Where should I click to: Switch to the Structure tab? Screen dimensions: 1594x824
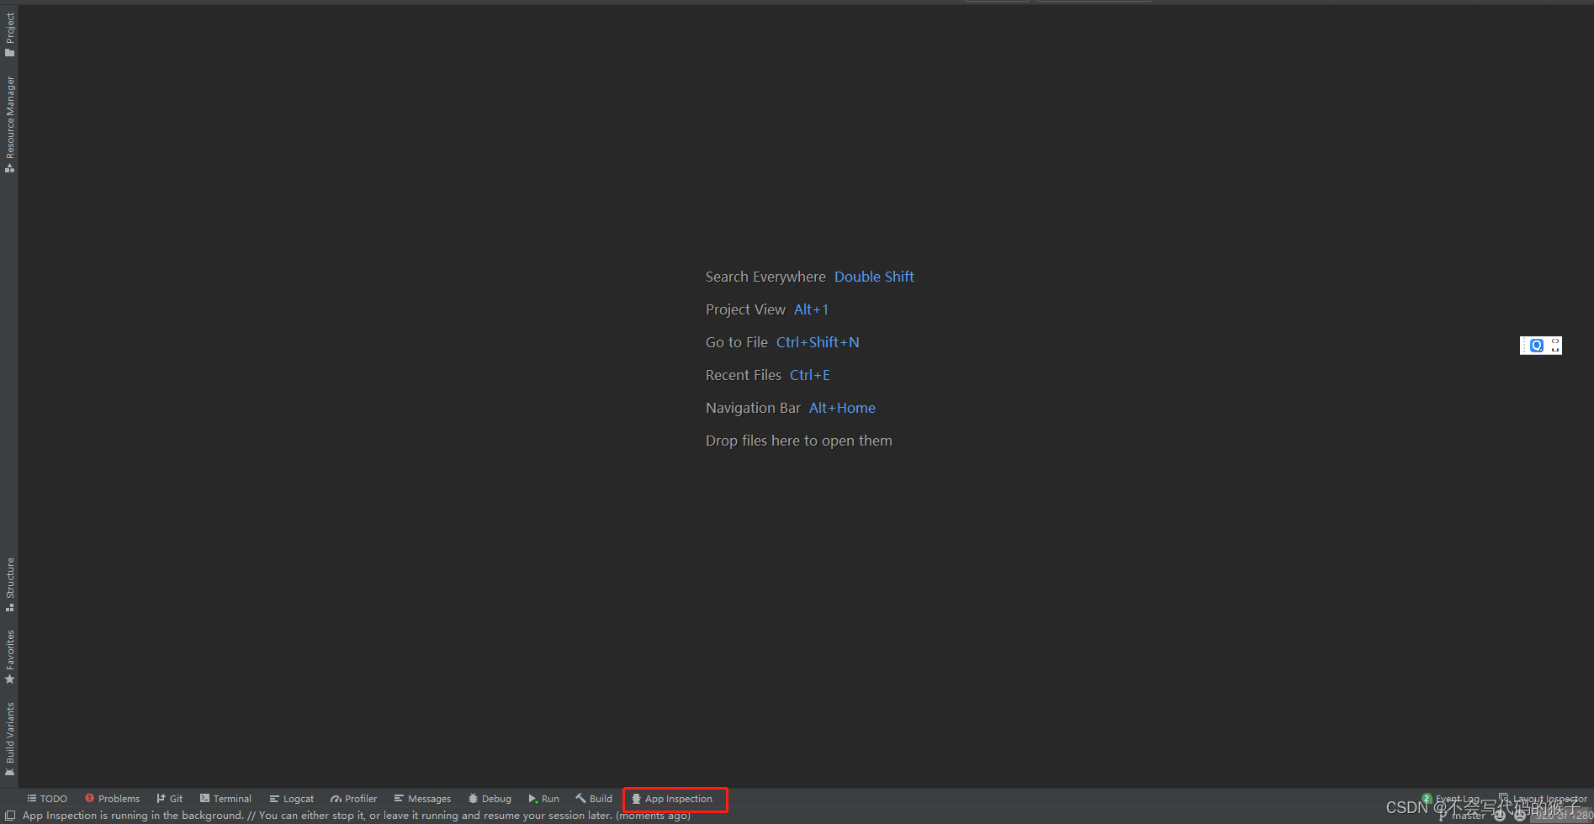pyautogui.click(x=10, y=582)
